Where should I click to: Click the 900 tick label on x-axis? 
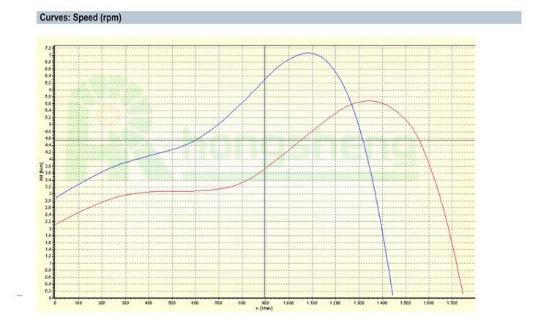264,302
